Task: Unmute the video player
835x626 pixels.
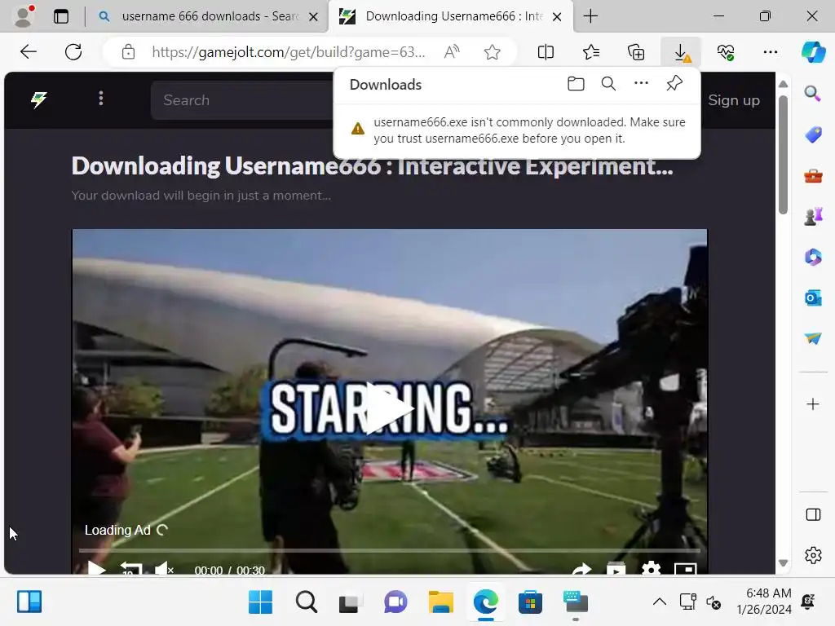Action: point(164,569)
